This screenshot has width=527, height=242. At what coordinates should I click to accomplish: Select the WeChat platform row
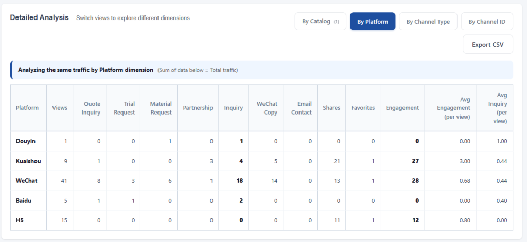coord(261,181)
